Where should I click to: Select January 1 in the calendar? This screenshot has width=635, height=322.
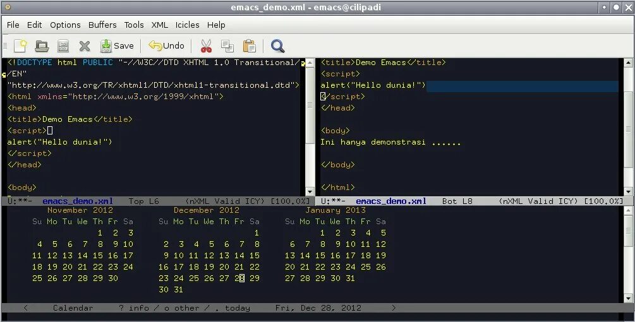322,232
